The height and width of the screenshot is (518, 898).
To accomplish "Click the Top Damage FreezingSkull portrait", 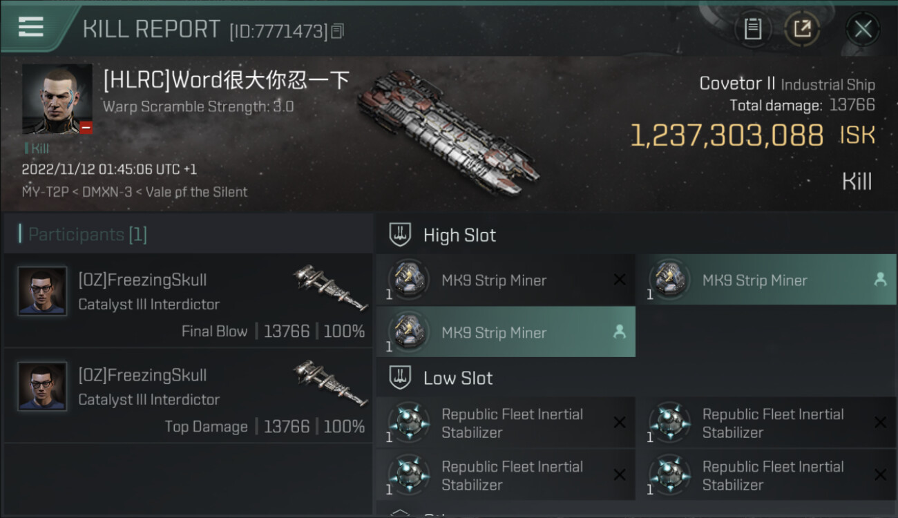I will pyautogui.click(x=42, y=387).
